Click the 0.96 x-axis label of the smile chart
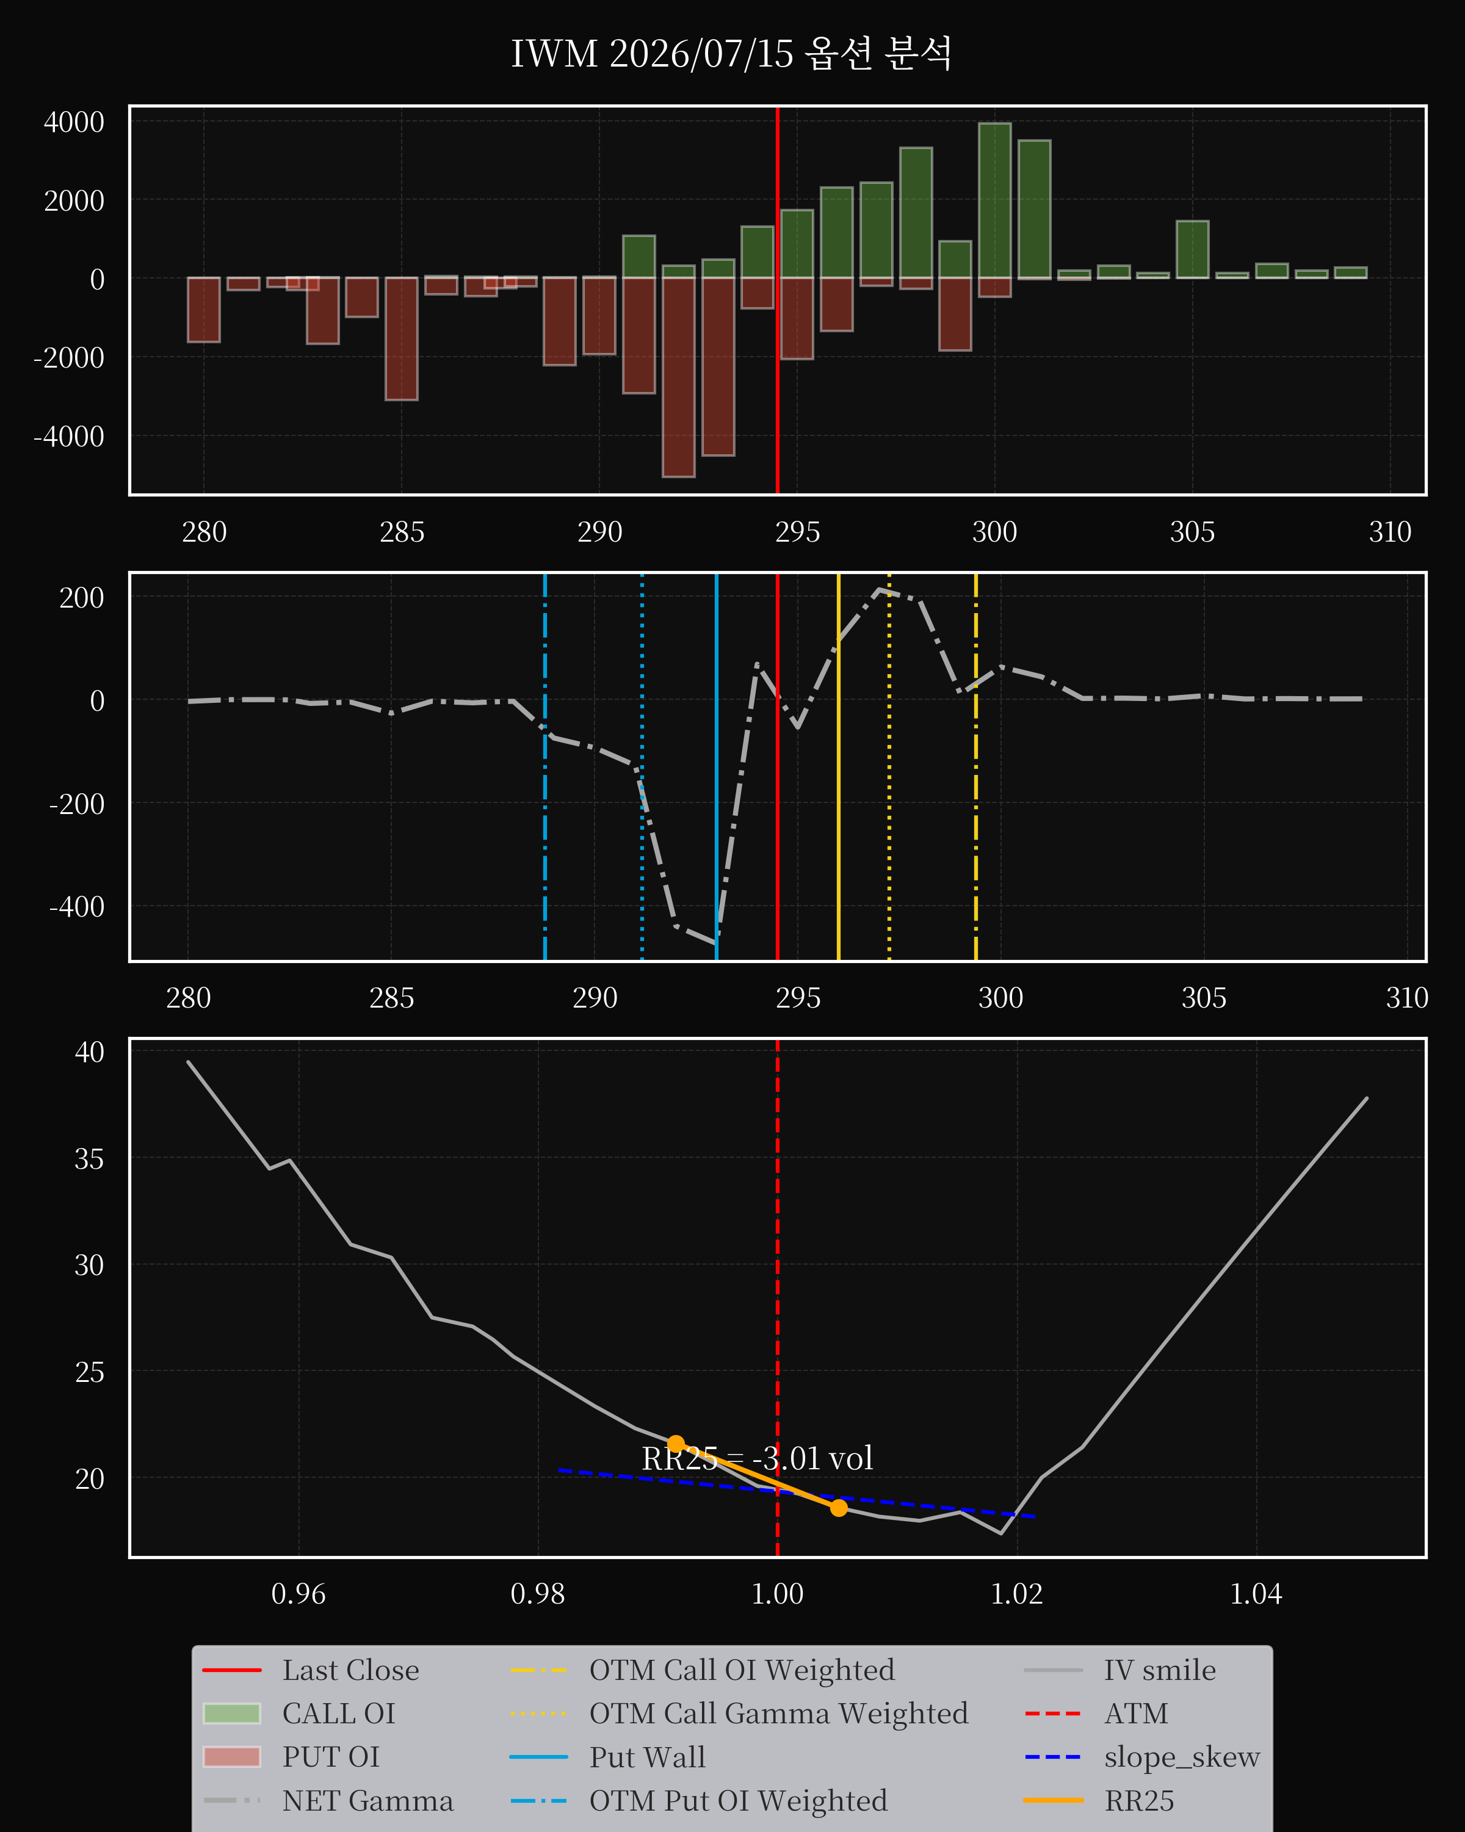The image size is (1465, 1832). pos(298,1594)
